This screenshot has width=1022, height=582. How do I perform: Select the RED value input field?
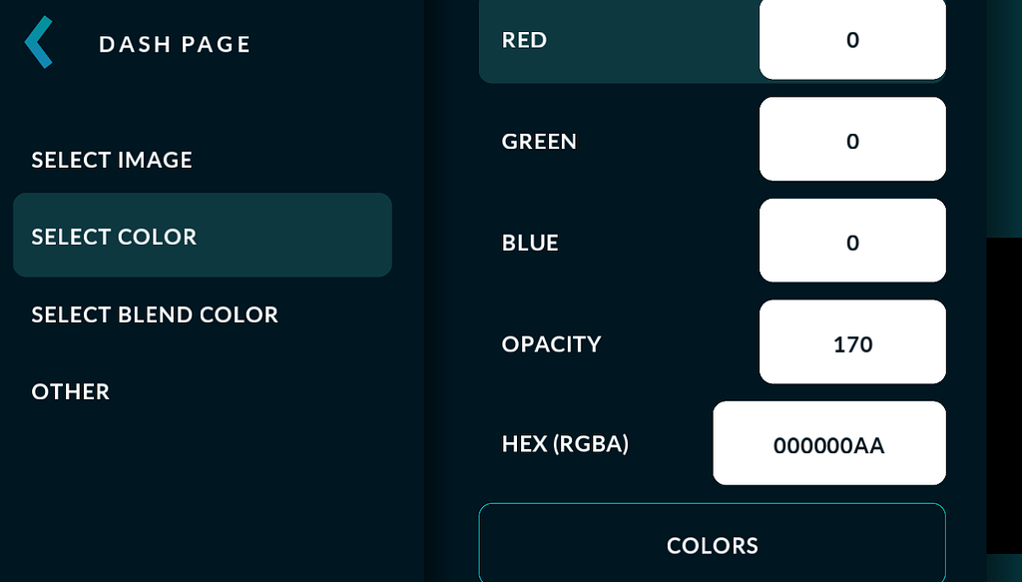[x=852, y=40]
